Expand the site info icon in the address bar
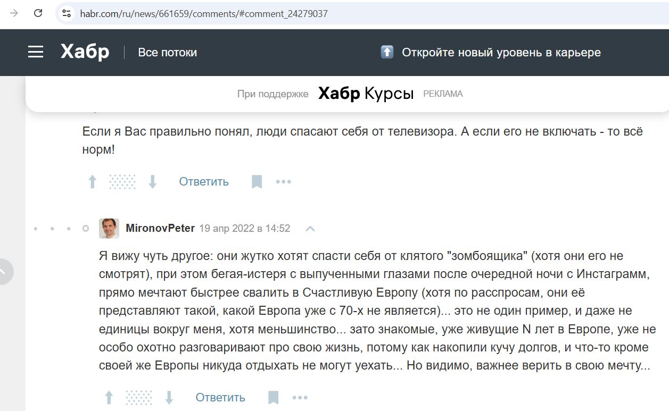The image size is (669, 411). coord(66,13)
